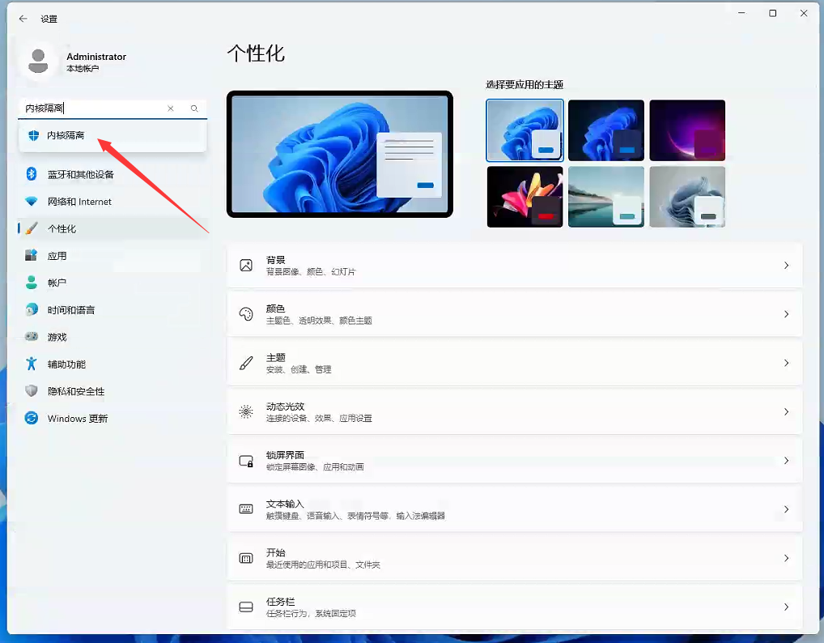Image resolution: width=824 pixels, height=643 pixels.
Task: Apply the lake landscape theme
Action: 606,197
